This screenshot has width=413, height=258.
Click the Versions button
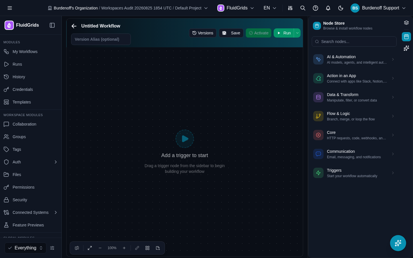pyautogui.click(x=203, y=33)
